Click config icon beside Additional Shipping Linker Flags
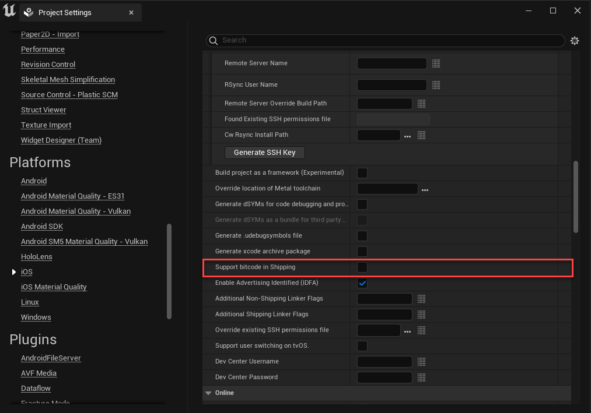The width and height of the screenshot is (591, 413). (x=421, y=315)
